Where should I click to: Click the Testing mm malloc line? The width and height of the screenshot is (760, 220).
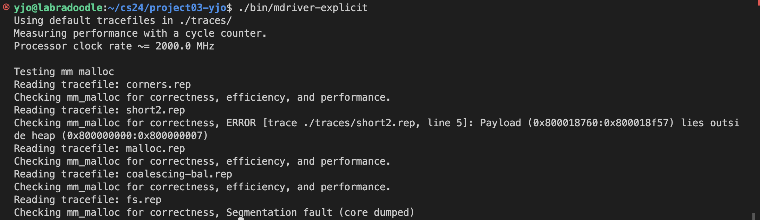[x=64, y=72]
